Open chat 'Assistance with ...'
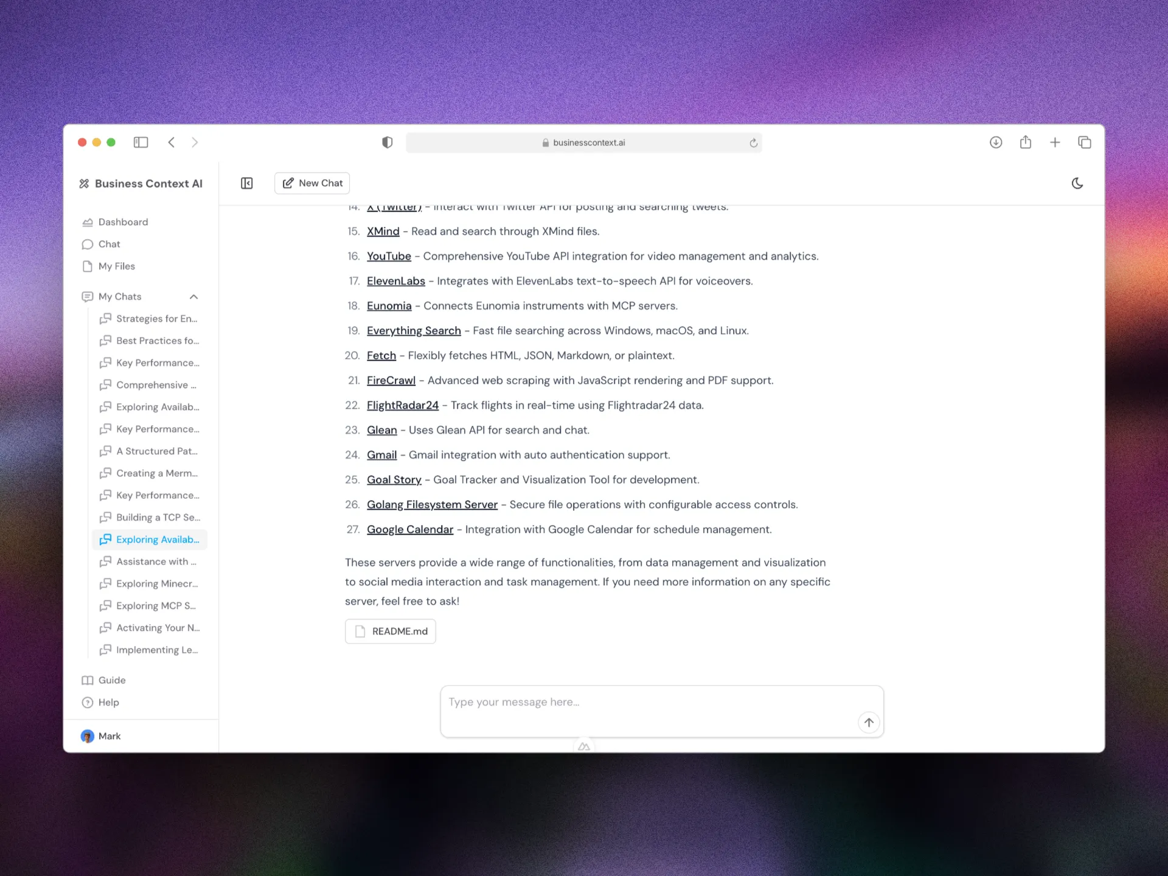1168x876 pixels. 149,561
